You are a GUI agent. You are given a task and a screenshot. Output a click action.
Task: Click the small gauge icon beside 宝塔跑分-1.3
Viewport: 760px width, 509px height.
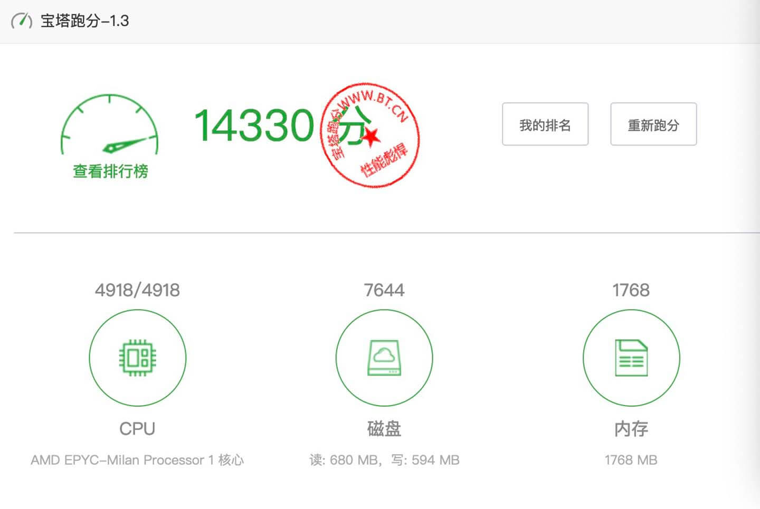tap(22, 21)
